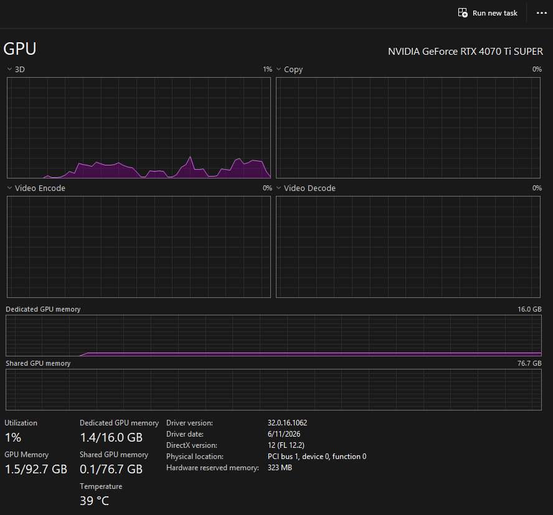
Task: Open the Copy engine dropdown chevron
Action: [x=278, y=70]
